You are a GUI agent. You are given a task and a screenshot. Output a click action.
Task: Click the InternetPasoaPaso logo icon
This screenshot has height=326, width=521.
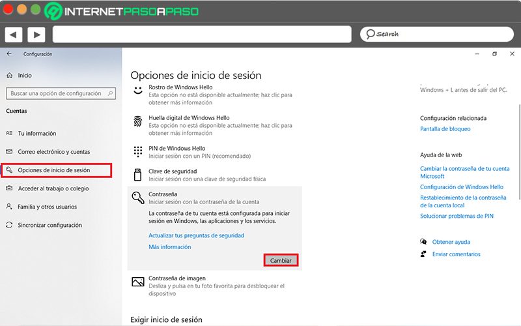click(x=53, y=11)
